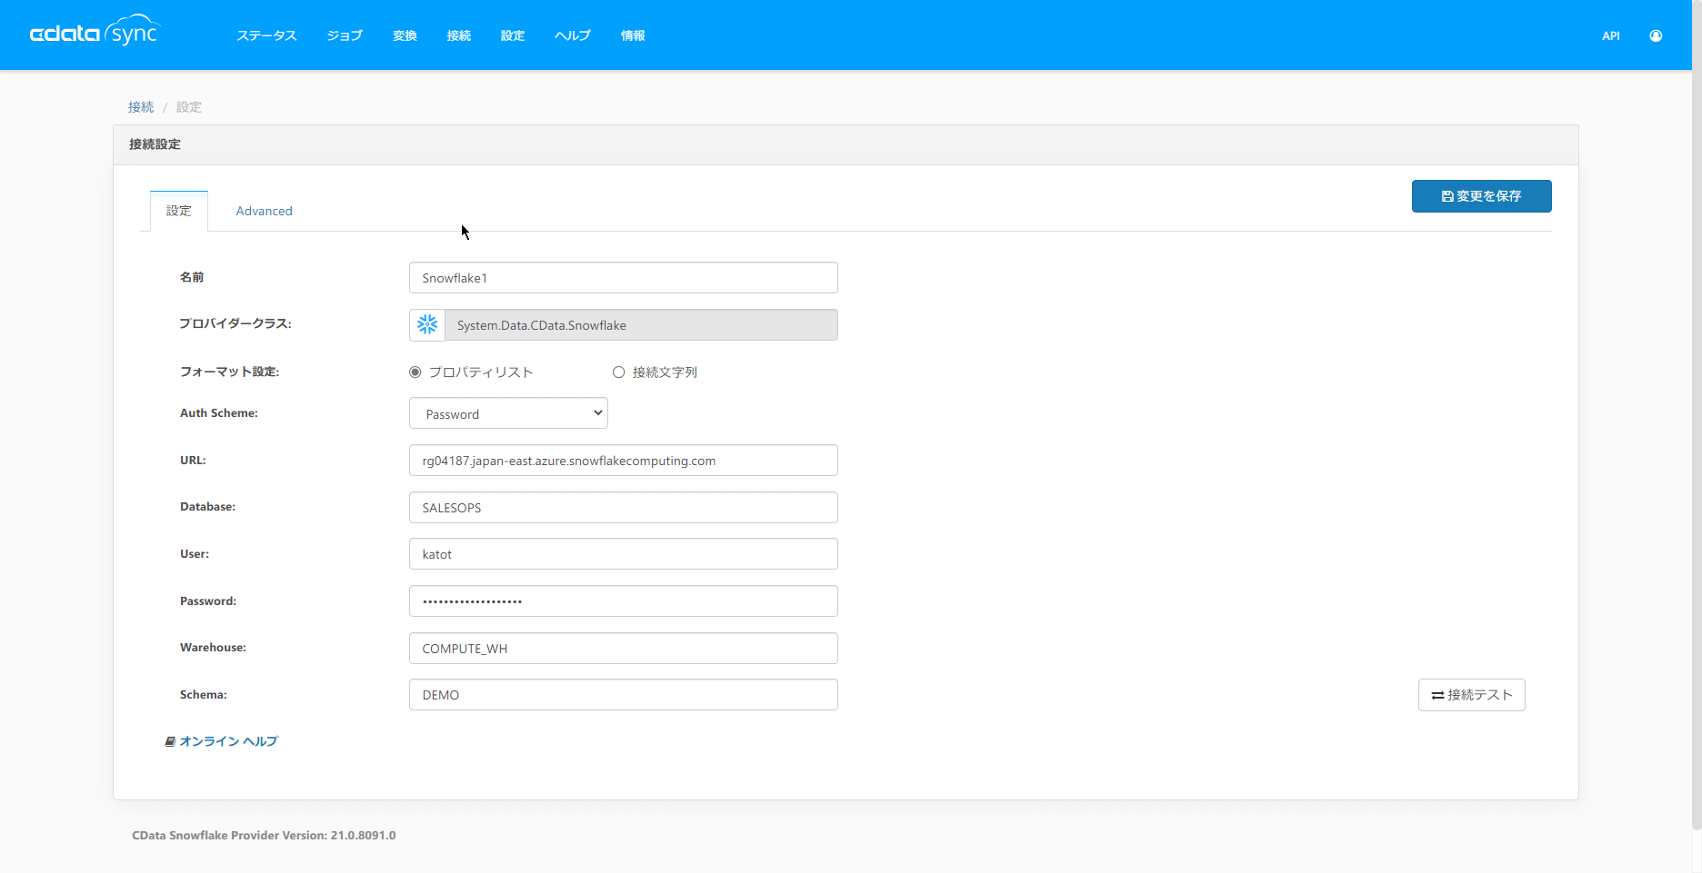Run the 接続テスト connection test
The height and width of the screenshot is (873, 1702).
(x=1472, y=695)
